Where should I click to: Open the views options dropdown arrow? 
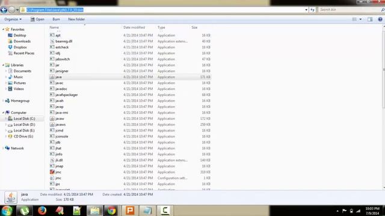(x=360, y=19)
